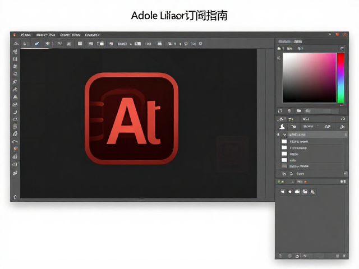This screenshot has width=359, height=269.
Task: Click the red dot in bottom panel header
Action: [305, 182]
